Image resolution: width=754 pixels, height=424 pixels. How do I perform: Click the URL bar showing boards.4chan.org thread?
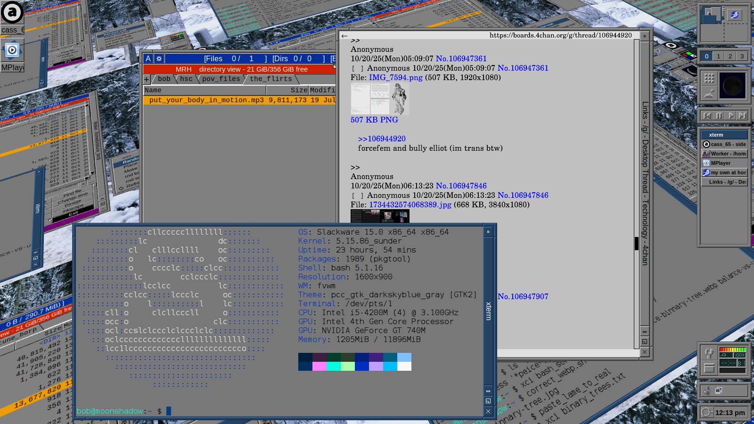(x=560, y=35)
